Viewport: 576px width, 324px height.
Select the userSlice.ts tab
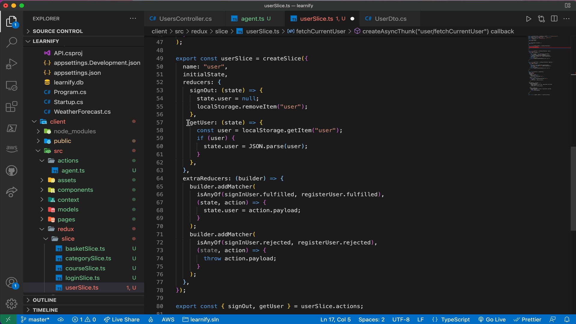[x=316, y=19]
